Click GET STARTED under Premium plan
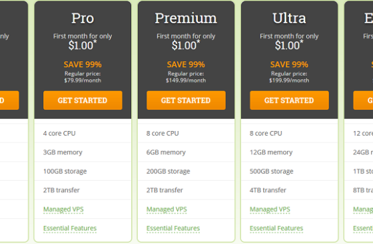Viewport: 373px width, 244px height. tap(186, 100)
